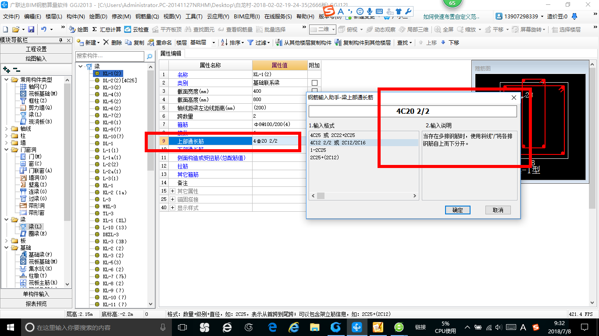Click 动态观察 orbit view icon

(x=381, y=29)
